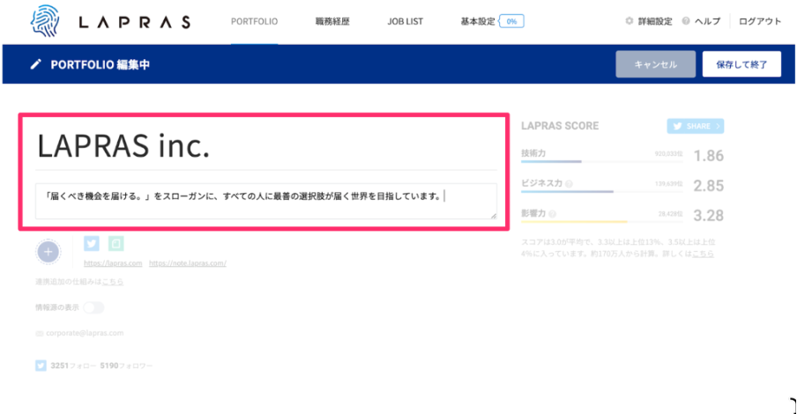Open the https://note.lapras.com/ link
797x414 pixels.
point(188,263)
